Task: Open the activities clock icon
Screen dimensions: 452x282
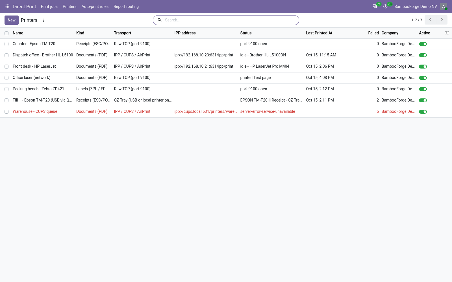Action: point(385,6)
